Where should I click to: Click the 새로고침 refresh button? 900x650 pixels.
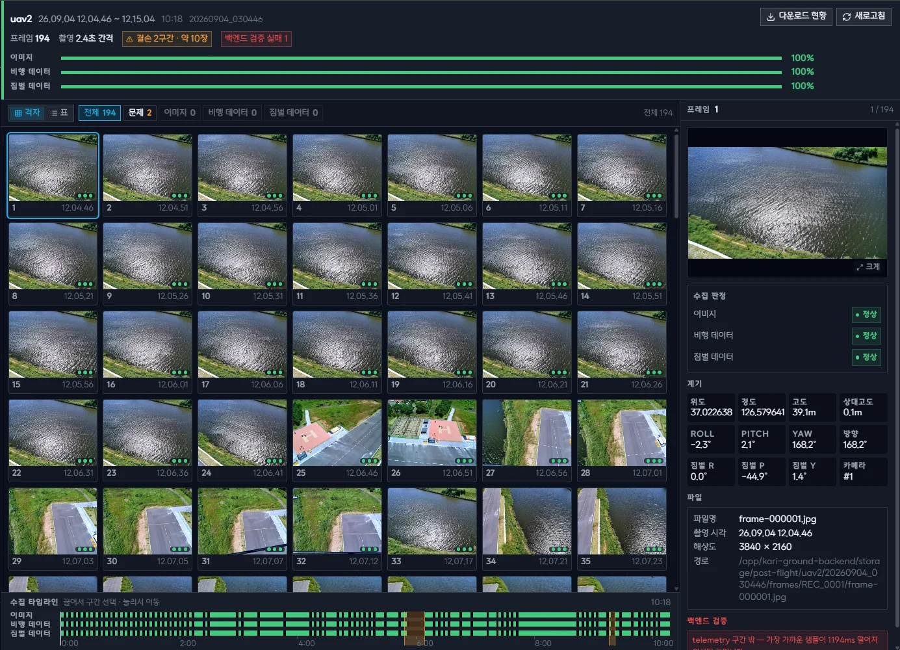click(864, 16)
